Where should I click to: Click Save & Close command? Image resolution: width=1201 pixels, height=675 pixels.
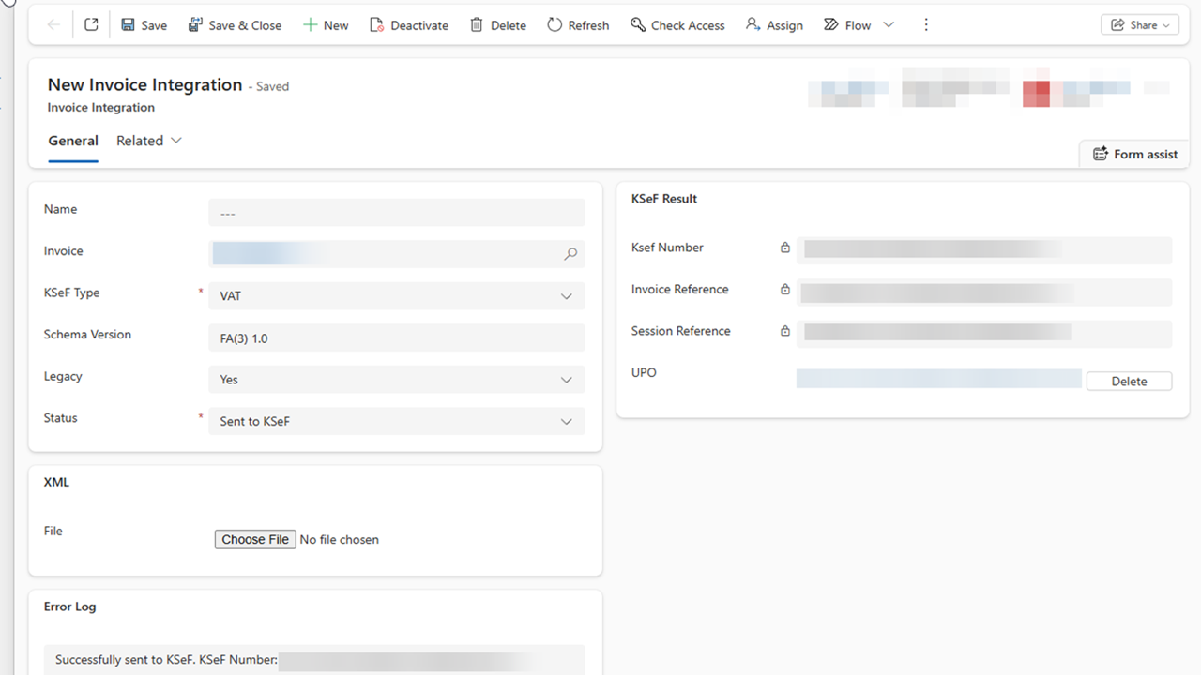235,25
